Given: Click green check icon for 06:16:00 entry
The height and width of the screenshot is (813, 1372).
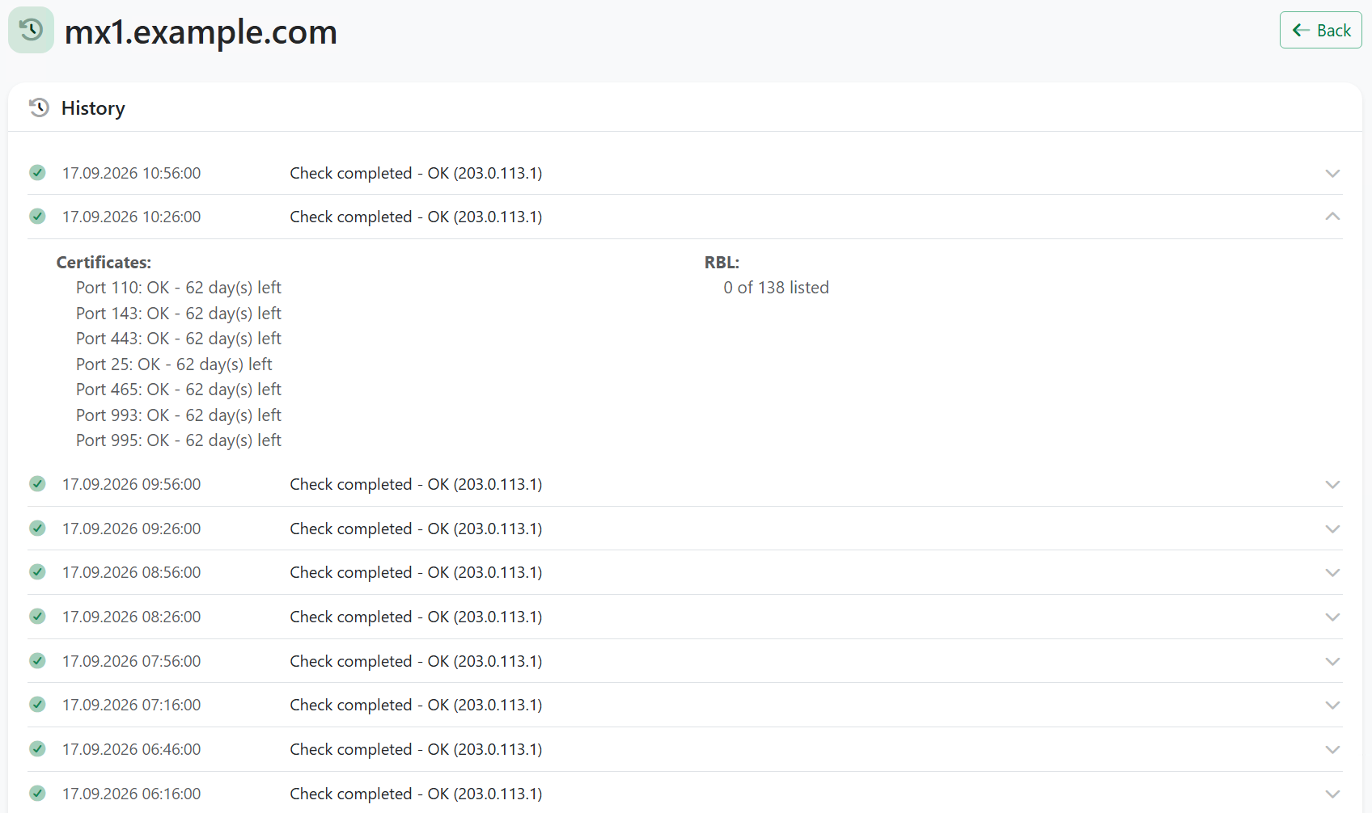Looking at the screenshot, I should coord(37,793).
